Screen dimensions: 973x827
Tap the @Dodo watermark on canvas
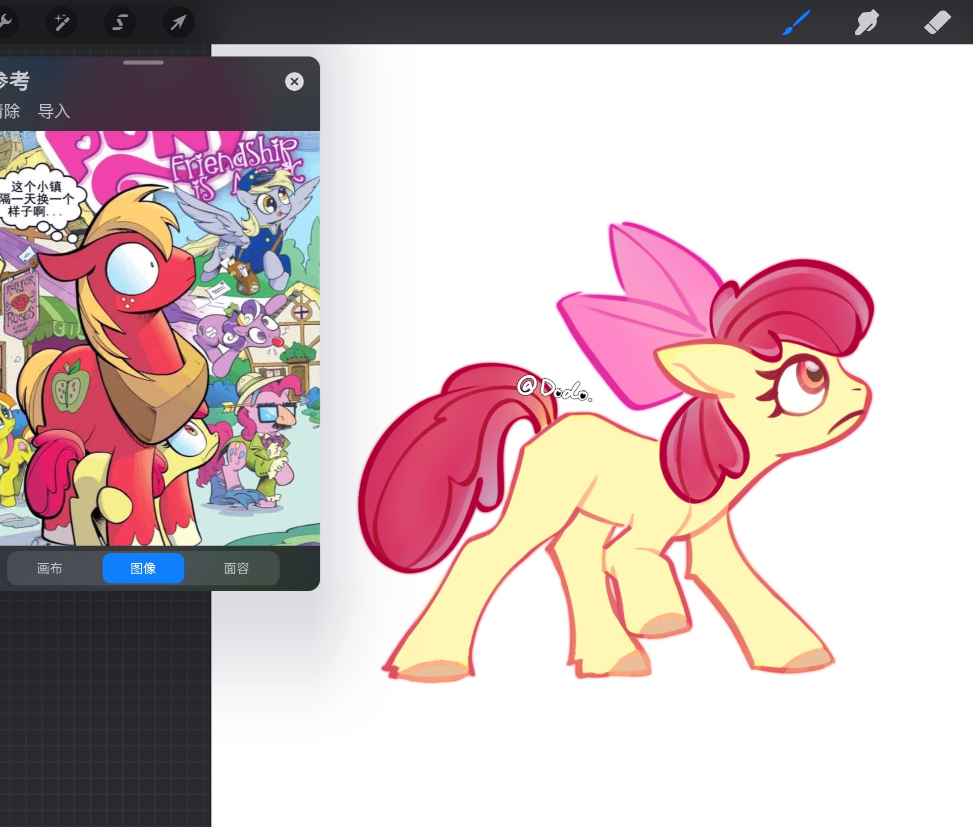555,389
